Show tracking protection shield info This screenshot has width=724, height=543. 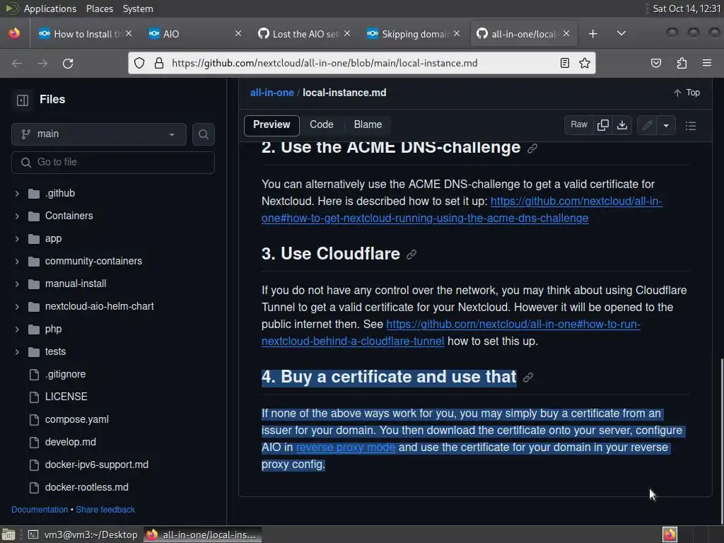[x=139, y=63]
